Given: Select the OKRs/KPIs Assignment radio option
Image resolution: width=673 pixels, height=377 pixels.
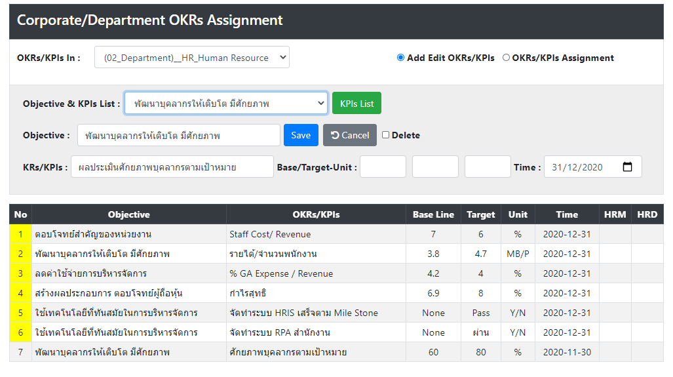Looking at the screenshot, I should click(506, 58).
